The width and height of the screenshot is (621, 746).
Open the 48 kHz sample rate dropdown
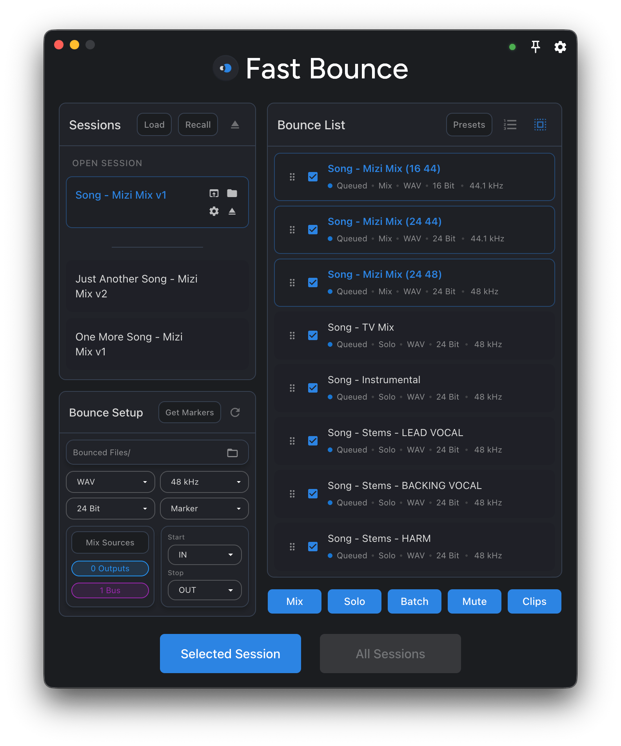[204, 482]
